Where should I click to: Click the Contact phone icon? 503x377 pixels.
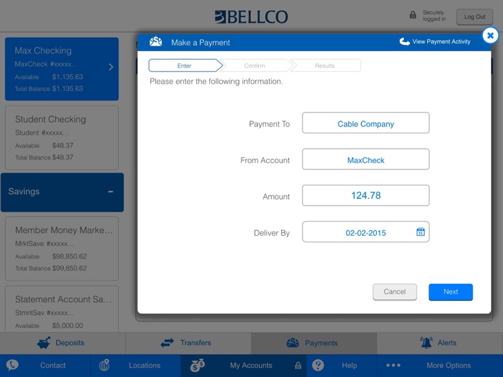tap(12, 365)
